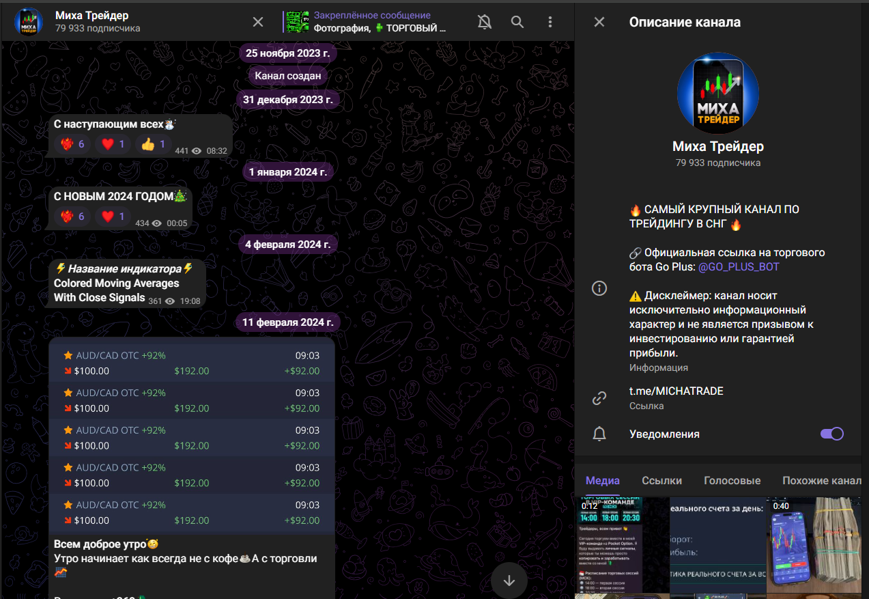Click the link icon beside t.me/MICHATRADE
The height and width of the screenshot is (599, 869).
[599, 398]
